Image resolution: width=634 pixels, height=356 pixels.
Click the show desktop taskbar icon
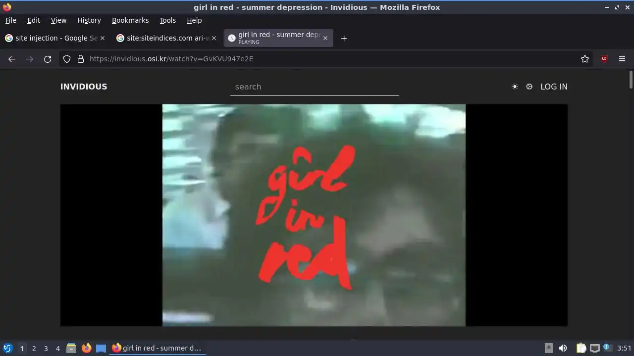(101, 348)
